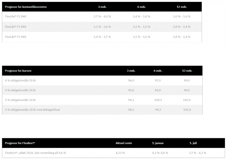Select the 3,4 % - 3,8 % cell
Image resolution: width=227 pixels, height=160 pixels.
point(141,16)
